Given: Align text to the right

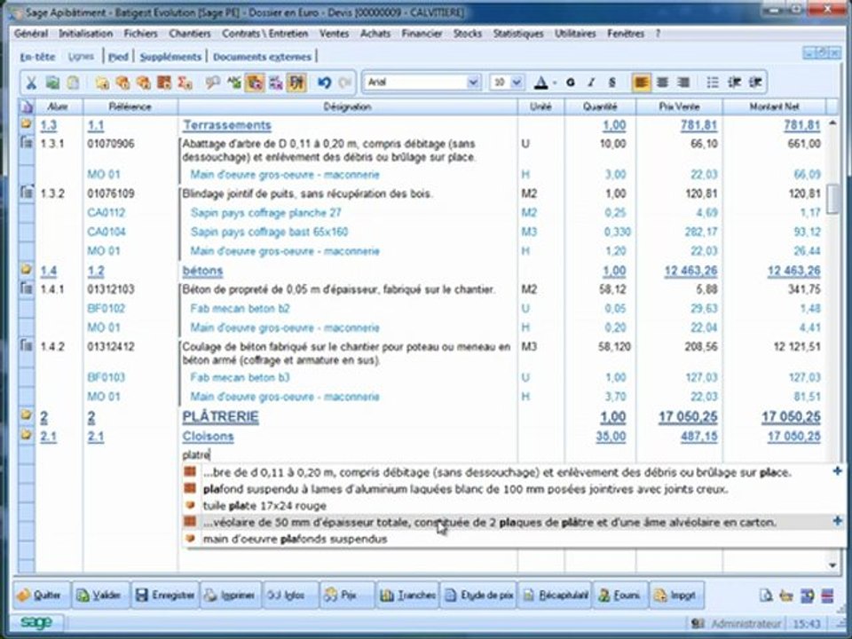Looking at the screenshot, I should (683, 83).
